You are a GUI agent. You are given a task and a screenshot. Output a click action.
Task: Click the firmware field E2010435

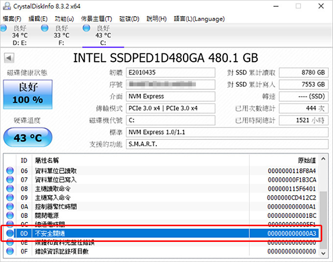[x=170, y=73]
